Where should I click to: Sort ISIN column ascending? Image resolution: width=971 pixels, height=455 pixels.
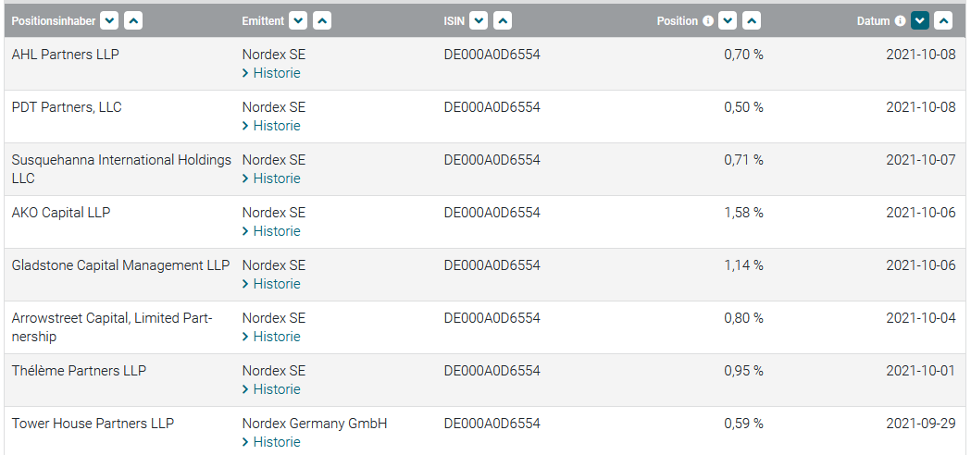pyautogui.click(x=503, y=21)
